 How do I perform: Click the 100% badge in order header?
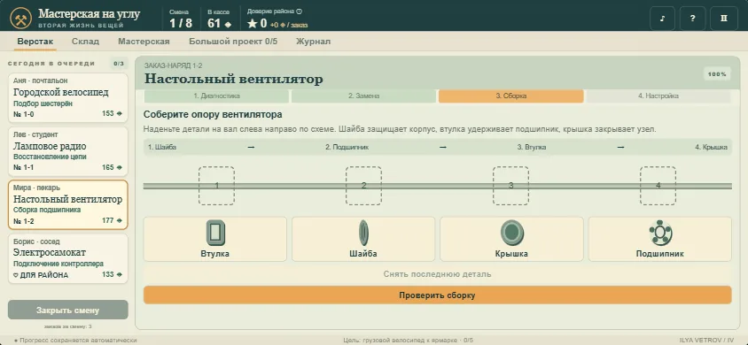[x=717, y=74]
